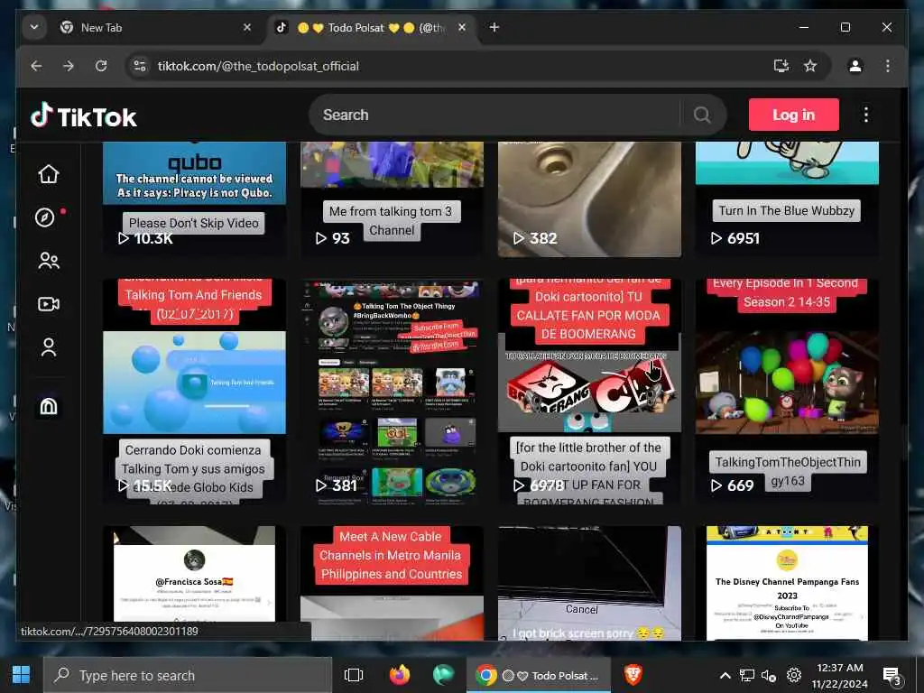Viewport: 924px width, 693px height.
Task: Open Brave browser from the taskbar
Action: coord(633,675)
